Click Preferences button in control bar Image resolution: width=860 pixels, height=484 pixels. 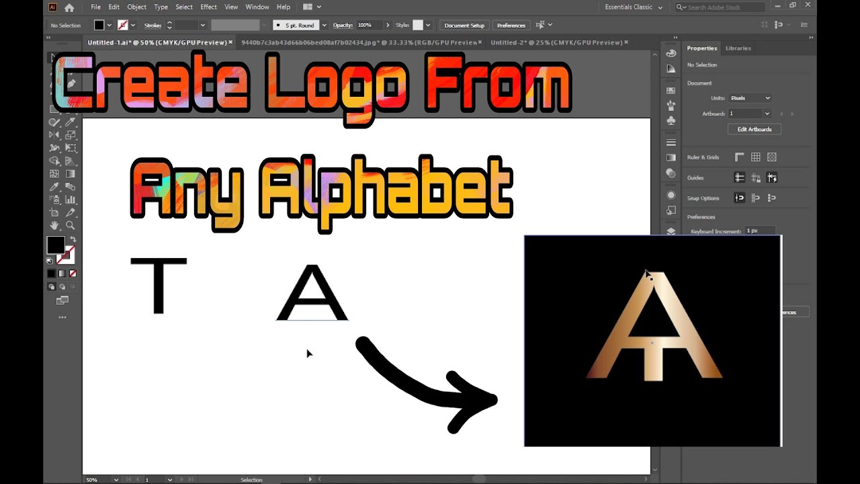tap(511, 25)
